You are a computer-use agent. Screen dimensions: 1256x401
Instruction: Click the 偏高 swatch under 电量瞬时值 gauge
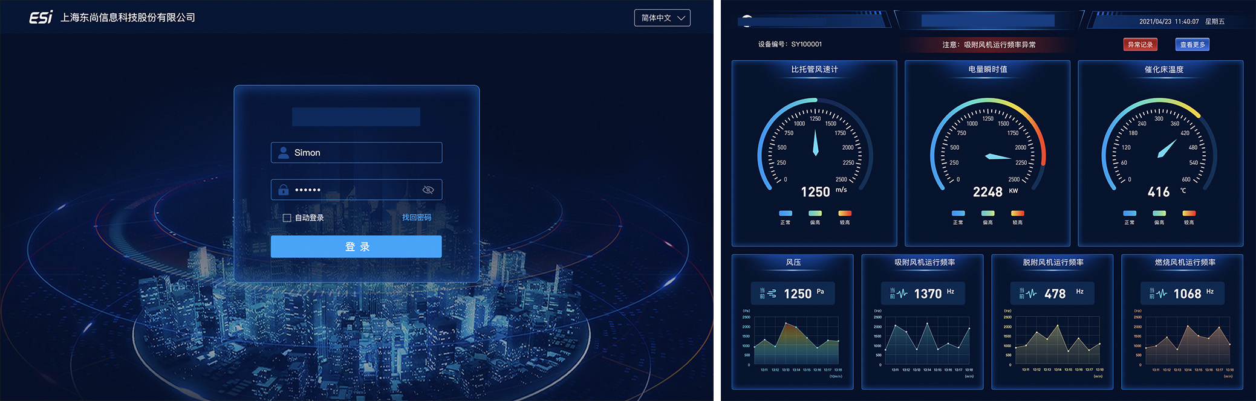[x=988, y=213]
